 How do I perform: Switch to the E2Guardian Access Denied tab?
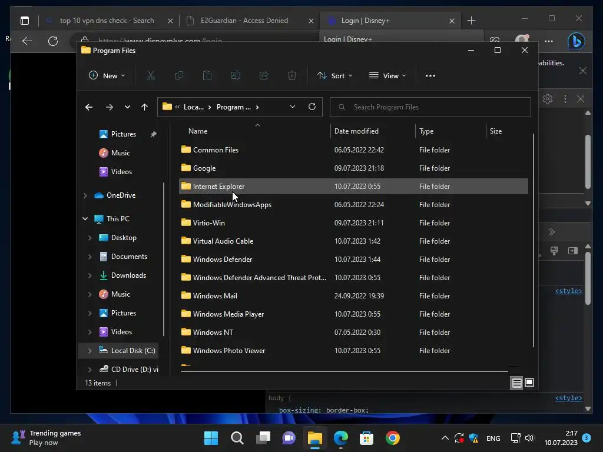(244, 21)
